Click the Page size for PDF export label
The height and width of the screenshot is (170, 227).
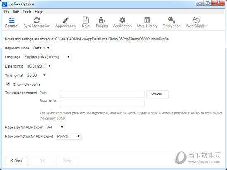click(x=24, y=128)
